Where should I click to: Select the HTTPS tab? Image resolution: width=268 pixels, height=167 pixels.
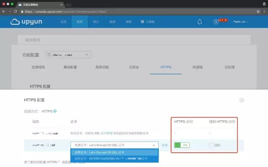point(166,67)
